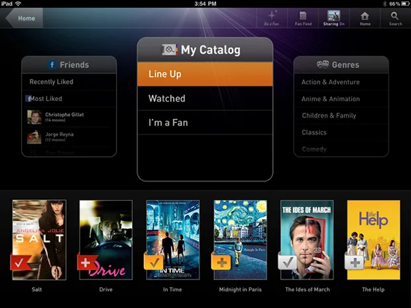The width and height of the screenshot is (411, 308).
Task: Open Search magnifier icon
Action: click(394, 16)
